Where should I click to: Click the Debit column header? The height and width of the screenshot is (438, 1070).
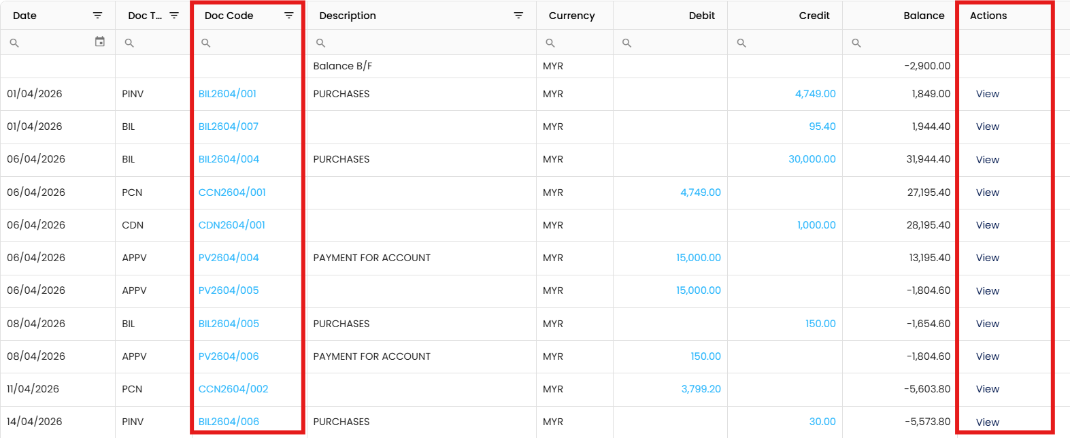tap(701, 16)
